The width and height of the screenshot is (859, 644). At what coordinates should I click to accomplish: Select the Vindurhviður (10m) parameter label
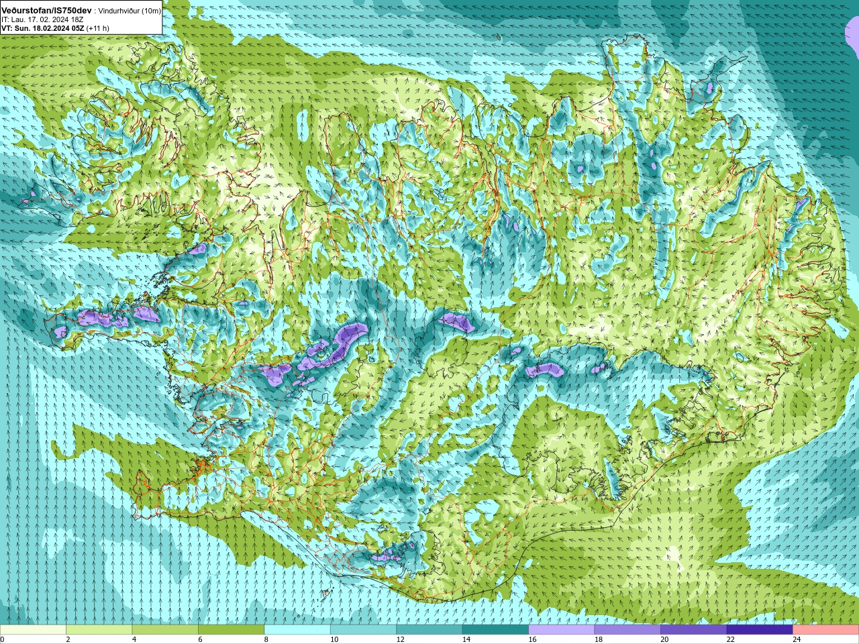pyautogui.click(x=130, y=11)
